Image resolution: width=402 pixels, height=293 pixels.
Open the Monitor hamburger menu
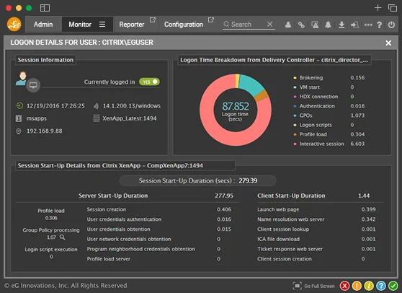[102, 24]
